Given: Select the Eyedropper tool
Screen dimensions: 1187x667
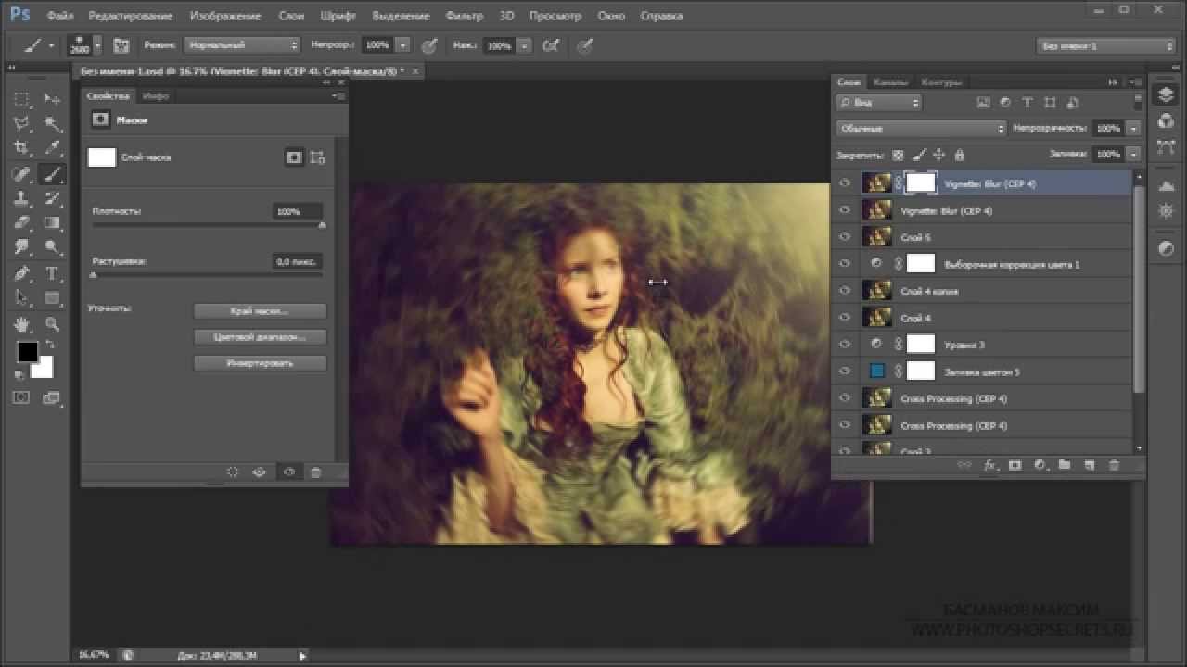Looking at the screenshot, I should (x=52, y=147).
